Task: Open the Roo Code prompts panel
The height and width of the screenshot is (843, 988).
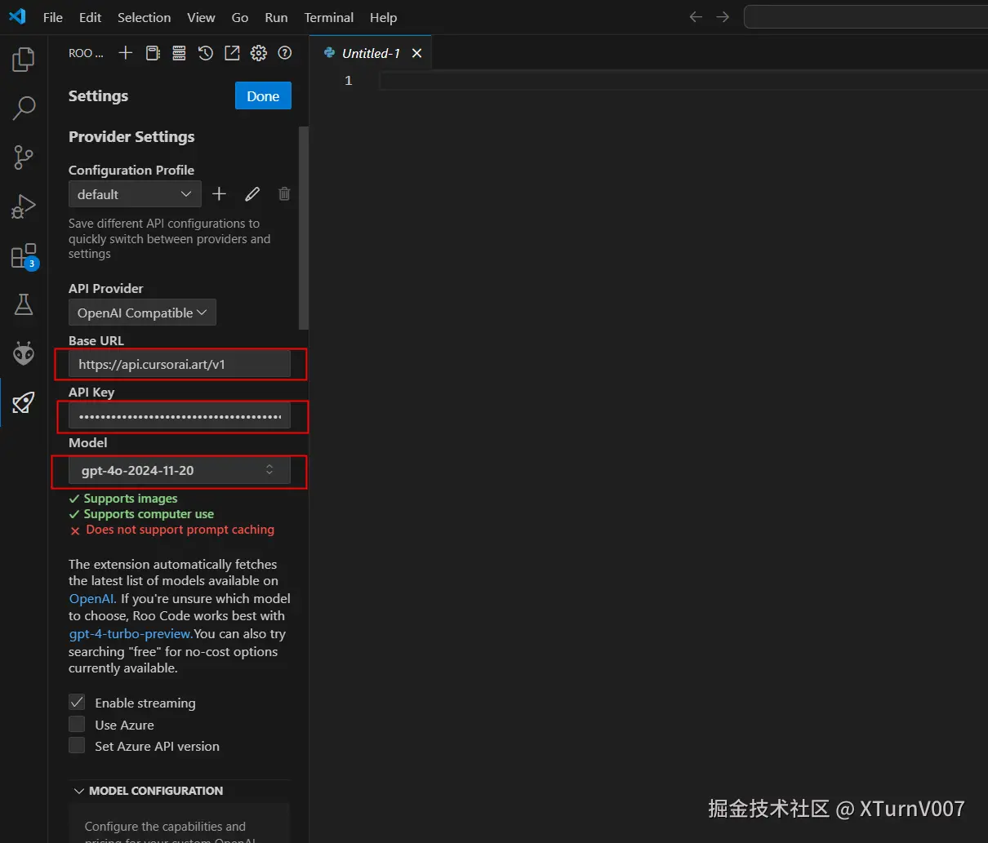Action: (x=152, y=53)
